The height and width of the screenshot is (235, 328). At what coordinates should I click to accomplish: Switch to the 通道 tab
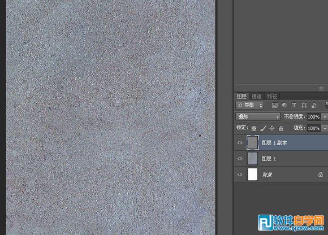pos(257,96)
